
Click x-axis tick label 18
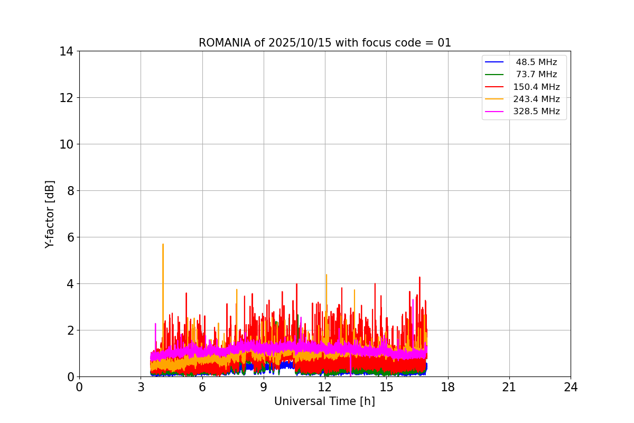click(448, 388)
